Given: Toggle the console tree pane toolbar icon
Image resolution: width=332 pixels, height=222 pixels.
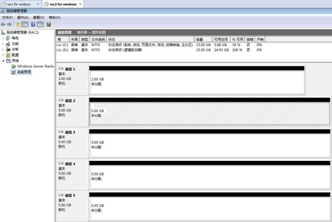Looking at the screenshot, I should tap(25, 25).
